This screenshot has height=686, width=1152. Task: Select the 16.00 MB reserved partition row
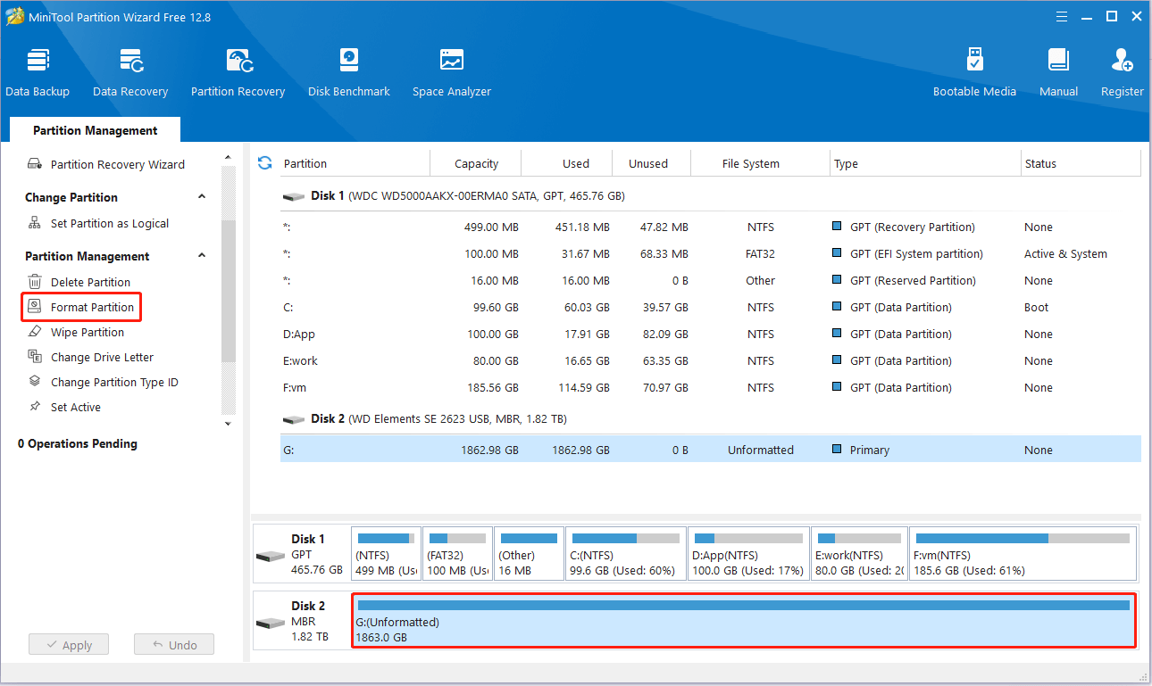(710, 280)
